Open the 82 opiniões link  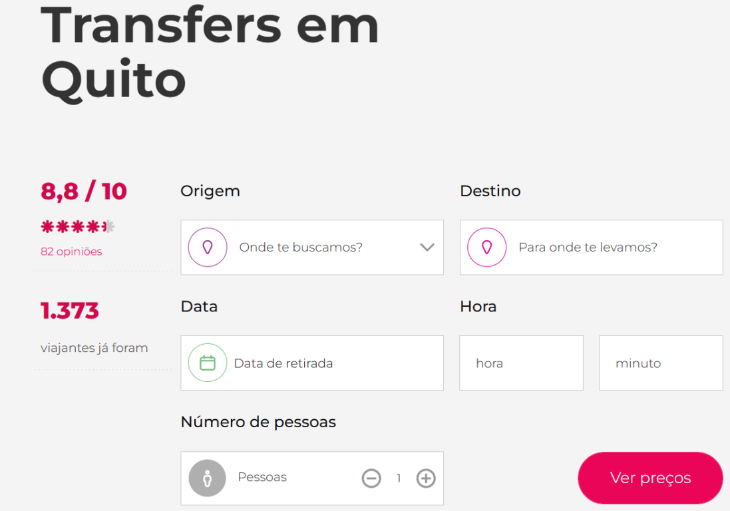coord(71,252)
